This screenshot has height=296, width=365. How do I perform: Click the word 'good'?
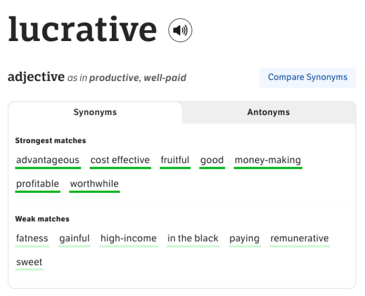coord(212,161)
